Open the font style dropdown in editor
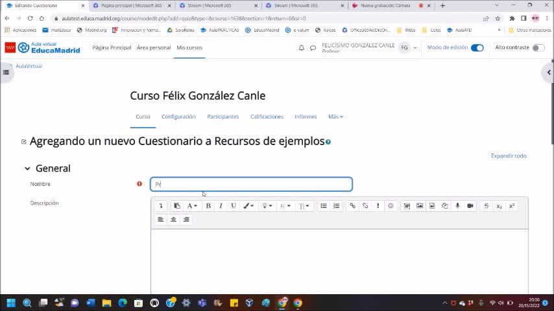Screen dimensions: 554x311 [192, 206]
